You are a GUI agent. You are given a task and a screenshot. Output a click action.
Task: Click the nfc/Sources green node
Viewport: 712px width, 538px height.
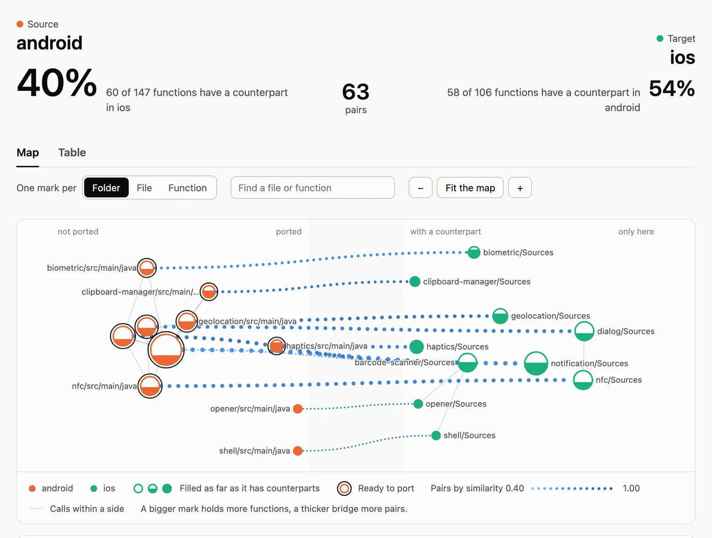click(583, 380)
